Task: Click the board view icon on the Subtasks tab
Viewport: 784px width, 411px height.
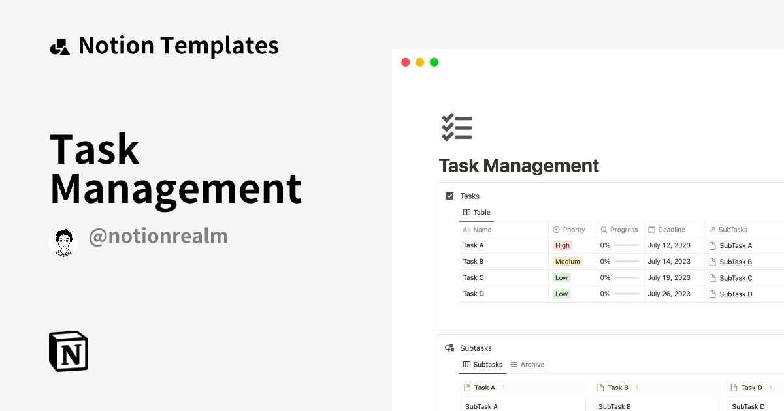Action: tap(466, 364)
